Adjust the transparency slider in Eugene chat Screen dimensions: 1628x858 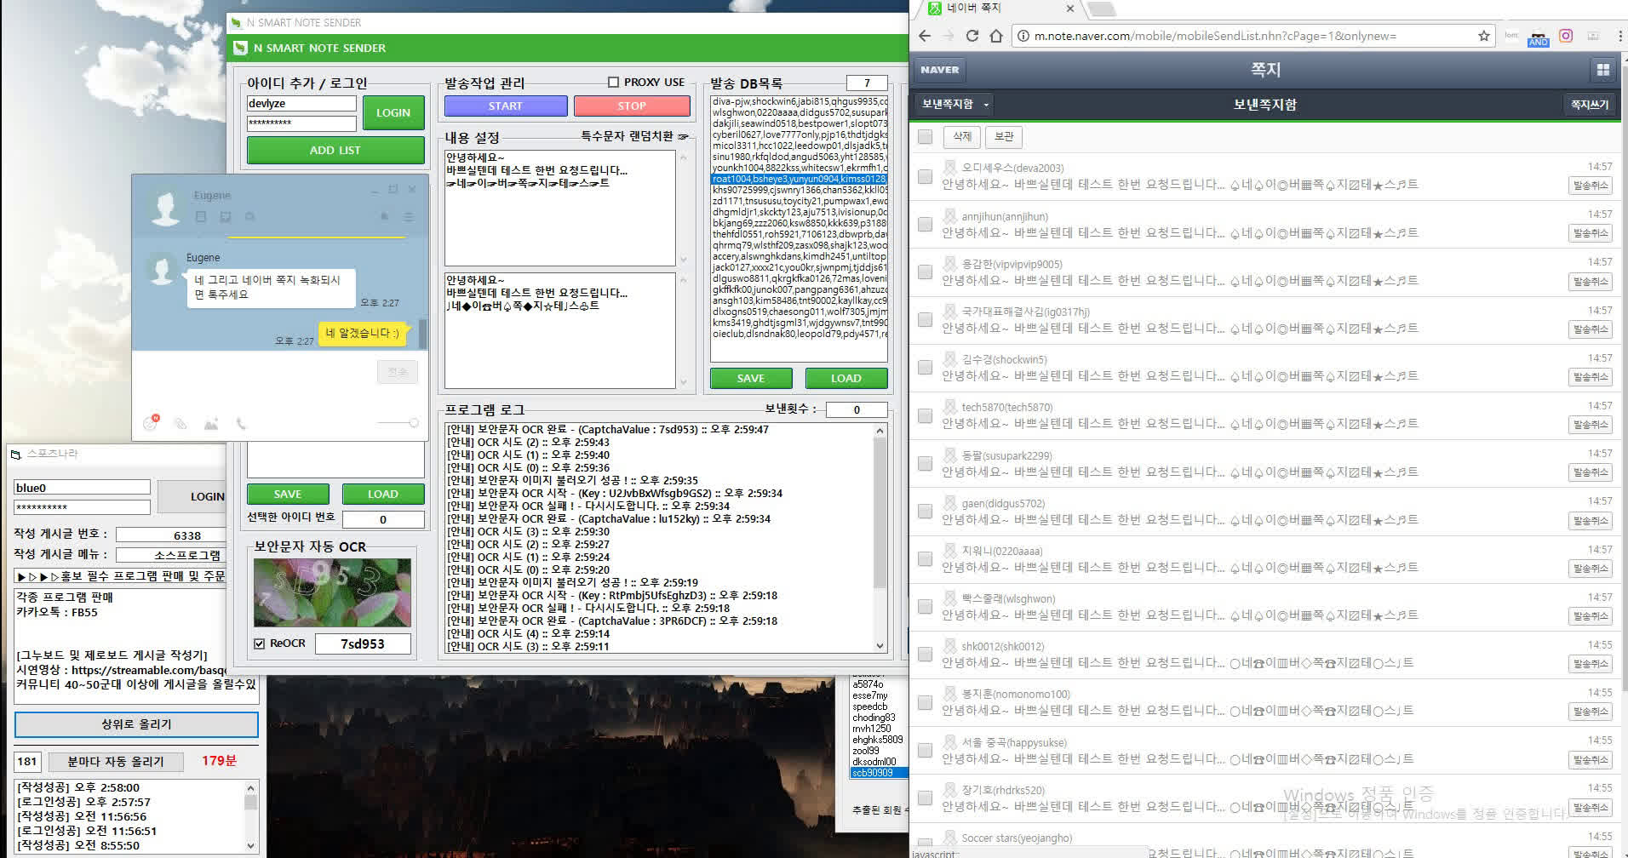coord(398,423)
